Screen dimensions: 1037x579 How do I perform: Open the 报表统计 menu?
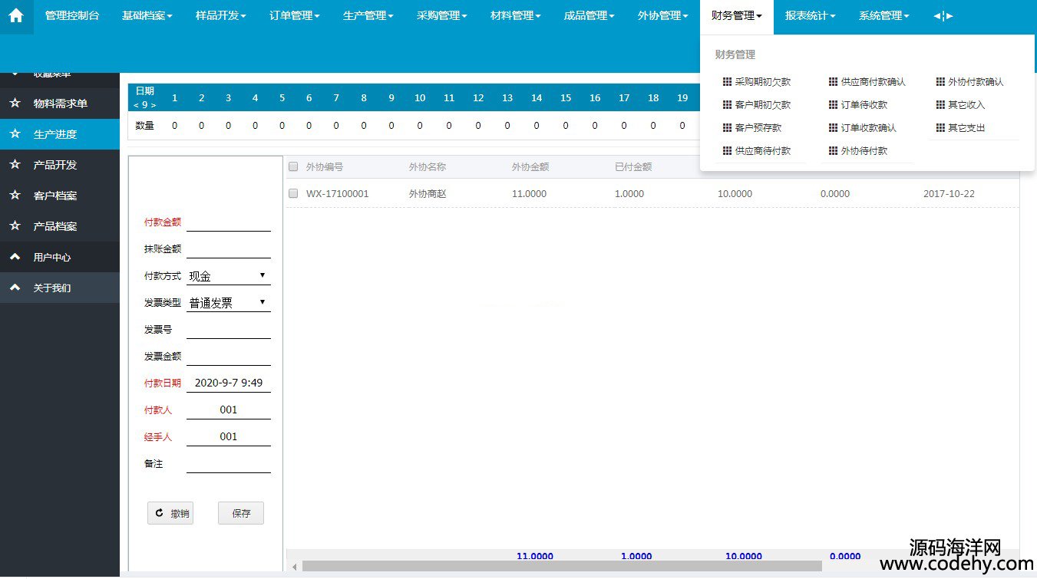pyautogui.click(x=810, y=16)
